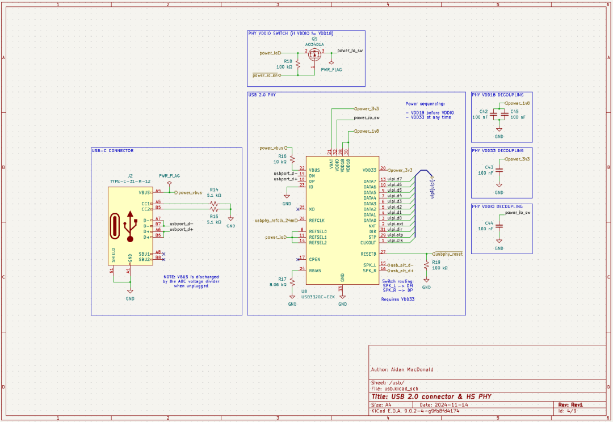Image resolution: width=613 pixels, height=422 pixels.
Task: Click the power_vbus label above R16
Action: tap(273, 148)
